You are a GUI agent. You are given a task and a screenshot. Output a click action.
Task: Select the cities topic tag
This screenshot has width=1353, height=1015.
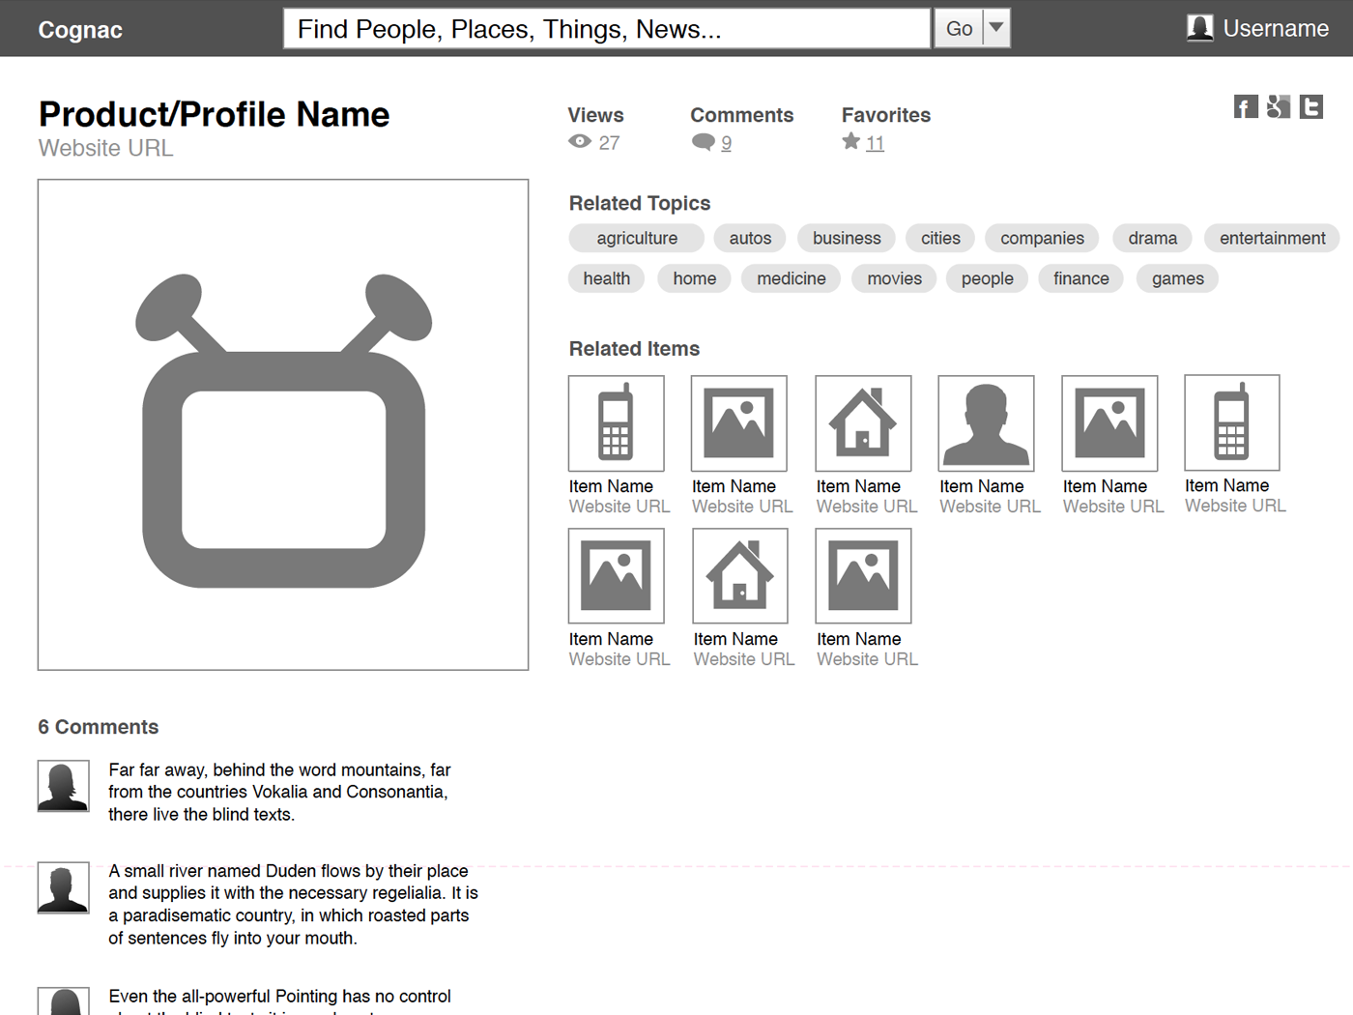[940, 238]
